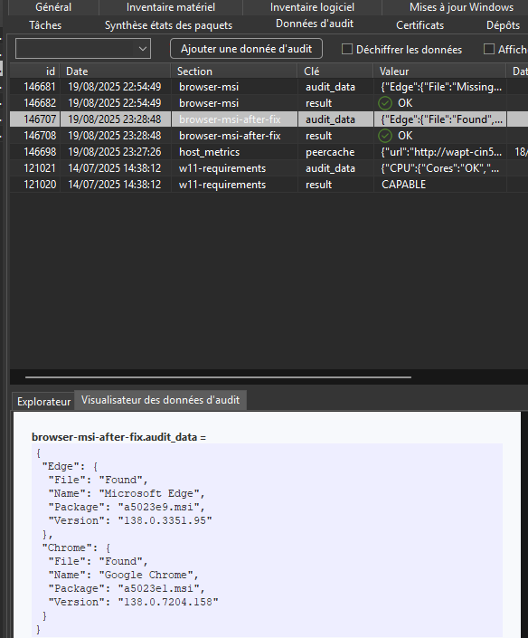This screenshot has width=528, height=638.
Task: Click the horizontal scrollbar under the audit table
Action: [218, 377]
